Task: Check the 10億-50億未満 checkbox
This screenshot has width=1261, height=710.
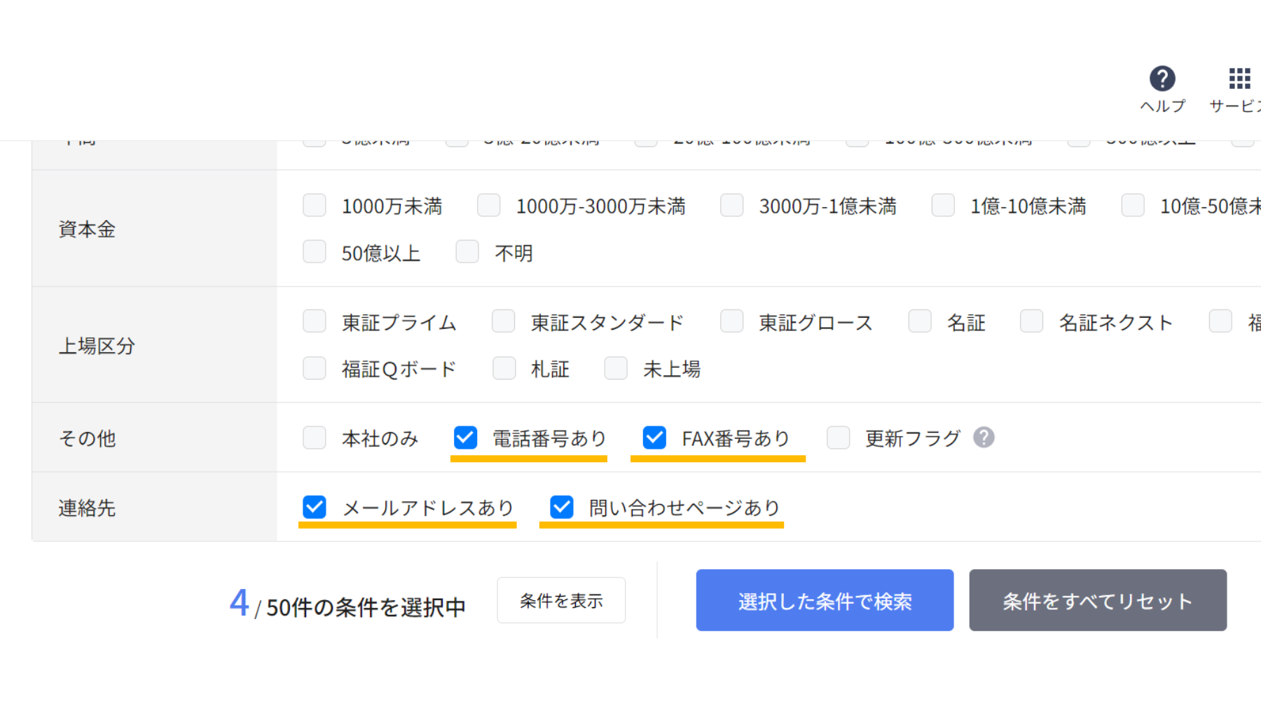Action: 1133,206
